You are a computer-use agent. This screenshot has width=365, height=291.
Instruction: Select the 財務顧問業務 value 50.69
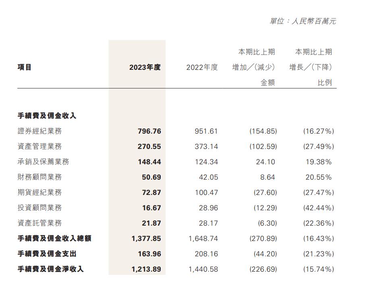point(151,176)
